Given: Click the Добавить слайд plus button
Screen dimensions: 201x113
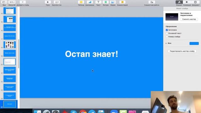Looking at the screenshot, I should click(23, 2).
